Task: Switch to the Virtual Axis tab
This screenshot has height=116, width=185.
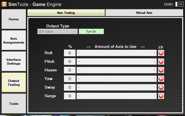Action: coord(144,13)
